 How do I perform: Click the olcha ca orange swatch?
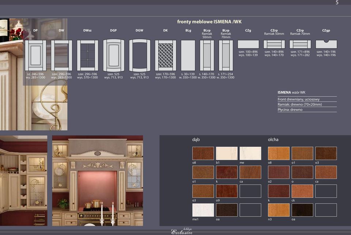(326, 172)
